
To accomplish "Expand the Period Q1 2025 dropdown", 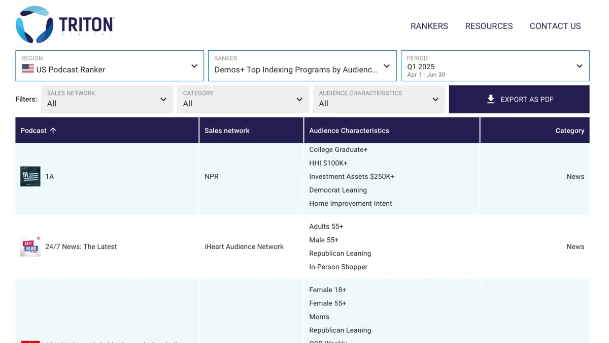I will pos(580,66).
